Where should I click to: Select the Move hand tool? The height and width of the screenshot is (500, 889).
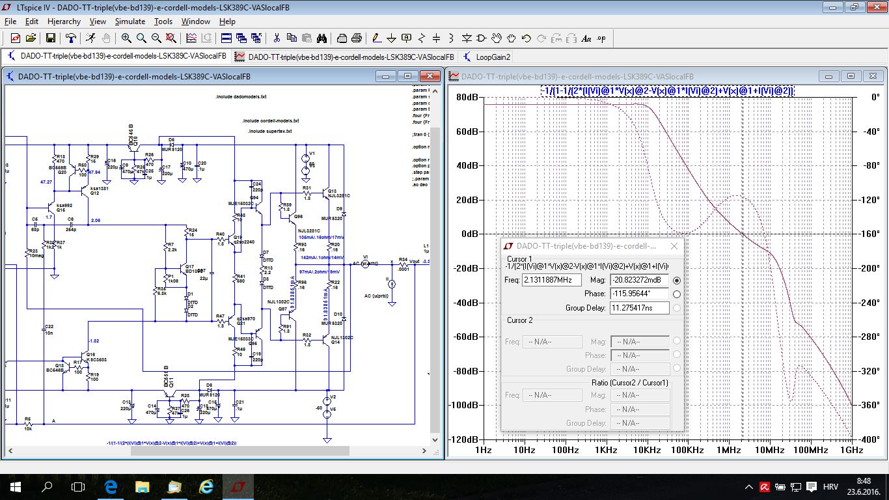497,38
